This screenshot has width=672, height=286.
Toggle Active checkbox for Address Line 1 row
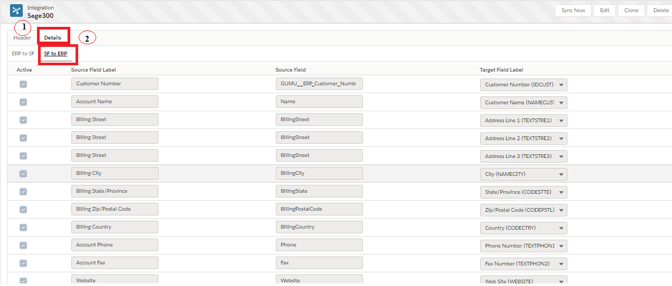pos(23,120)
